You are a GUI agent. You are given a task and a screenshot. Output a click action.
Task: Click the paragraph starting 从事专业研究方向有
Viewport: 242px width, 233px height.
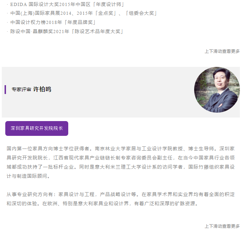coord(121,199)
